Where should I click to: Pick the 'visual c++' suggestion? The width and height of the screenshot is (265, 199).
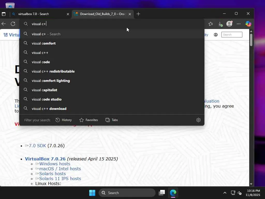(x=112, y=53)
